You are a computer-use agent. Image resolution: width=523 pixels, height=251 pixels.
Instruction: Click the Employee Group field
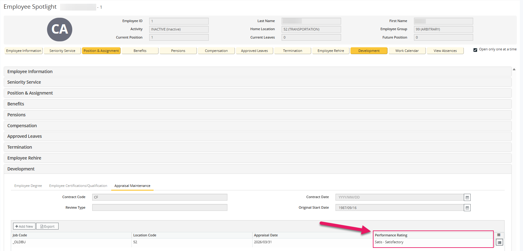click(444, 29)
